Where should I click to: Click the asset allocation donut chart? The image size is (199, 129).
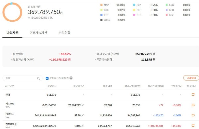point(12,12)
